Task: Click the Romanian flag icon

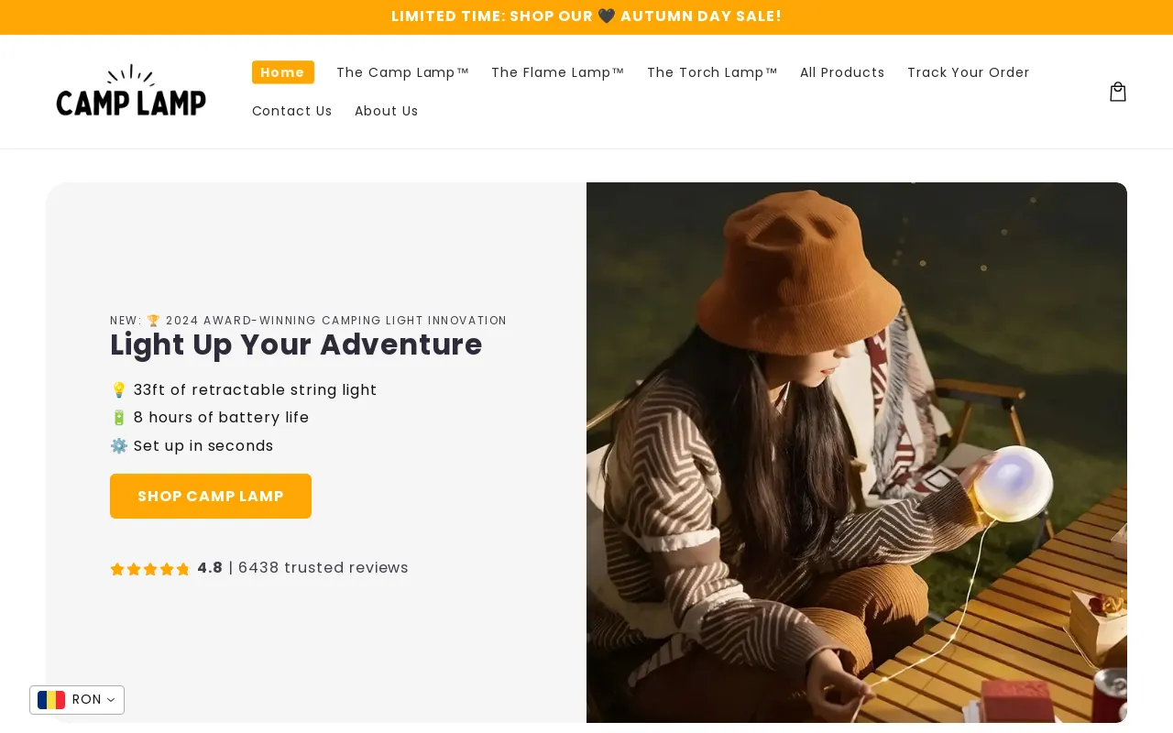Action: (51, 700)
